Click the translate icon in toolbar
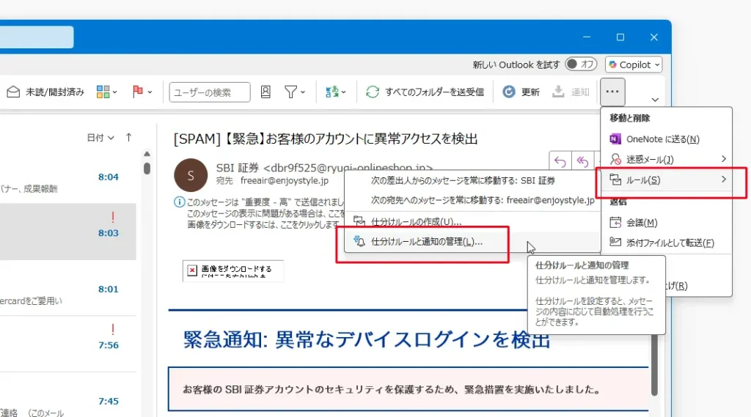The image size is (751, 417). coord(331,92)
